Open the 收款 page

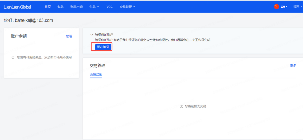point(60,6)
